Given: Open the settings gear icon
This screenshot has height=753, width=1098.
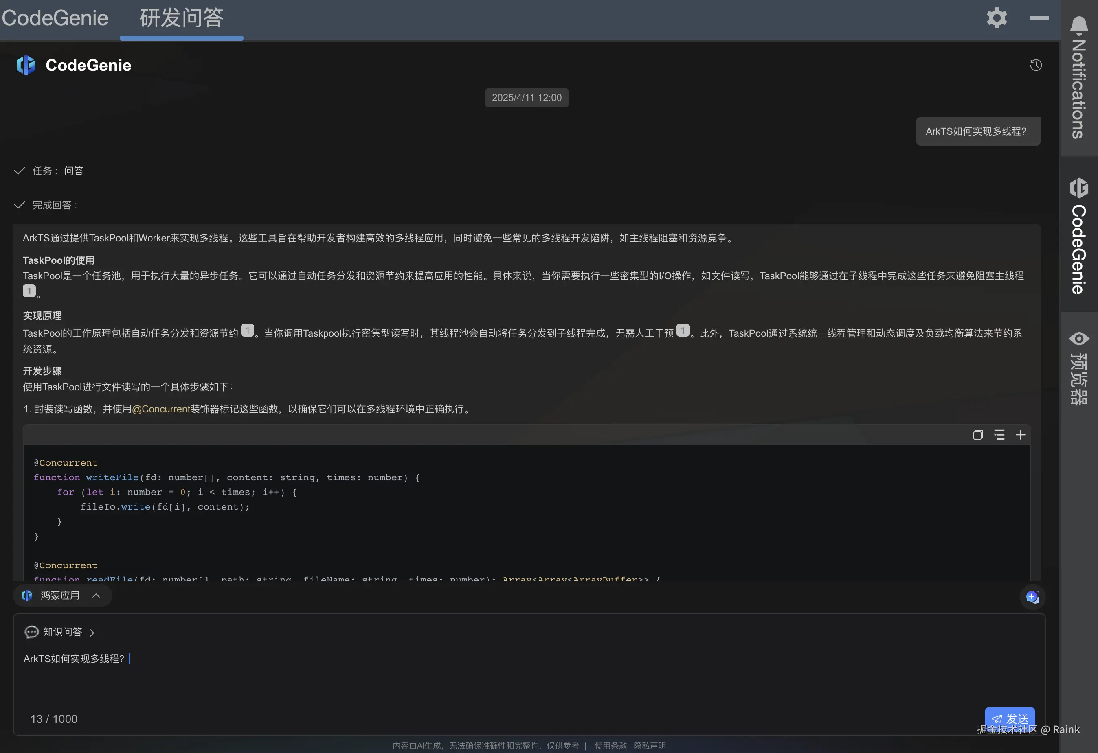Looking at the screenshot, I should point(997,18).
